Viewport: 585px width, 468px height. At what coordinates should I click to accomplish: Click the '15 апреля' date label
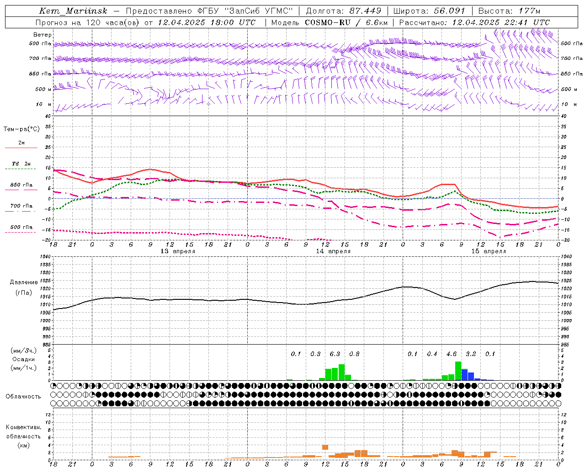click(x=489, y=251)
